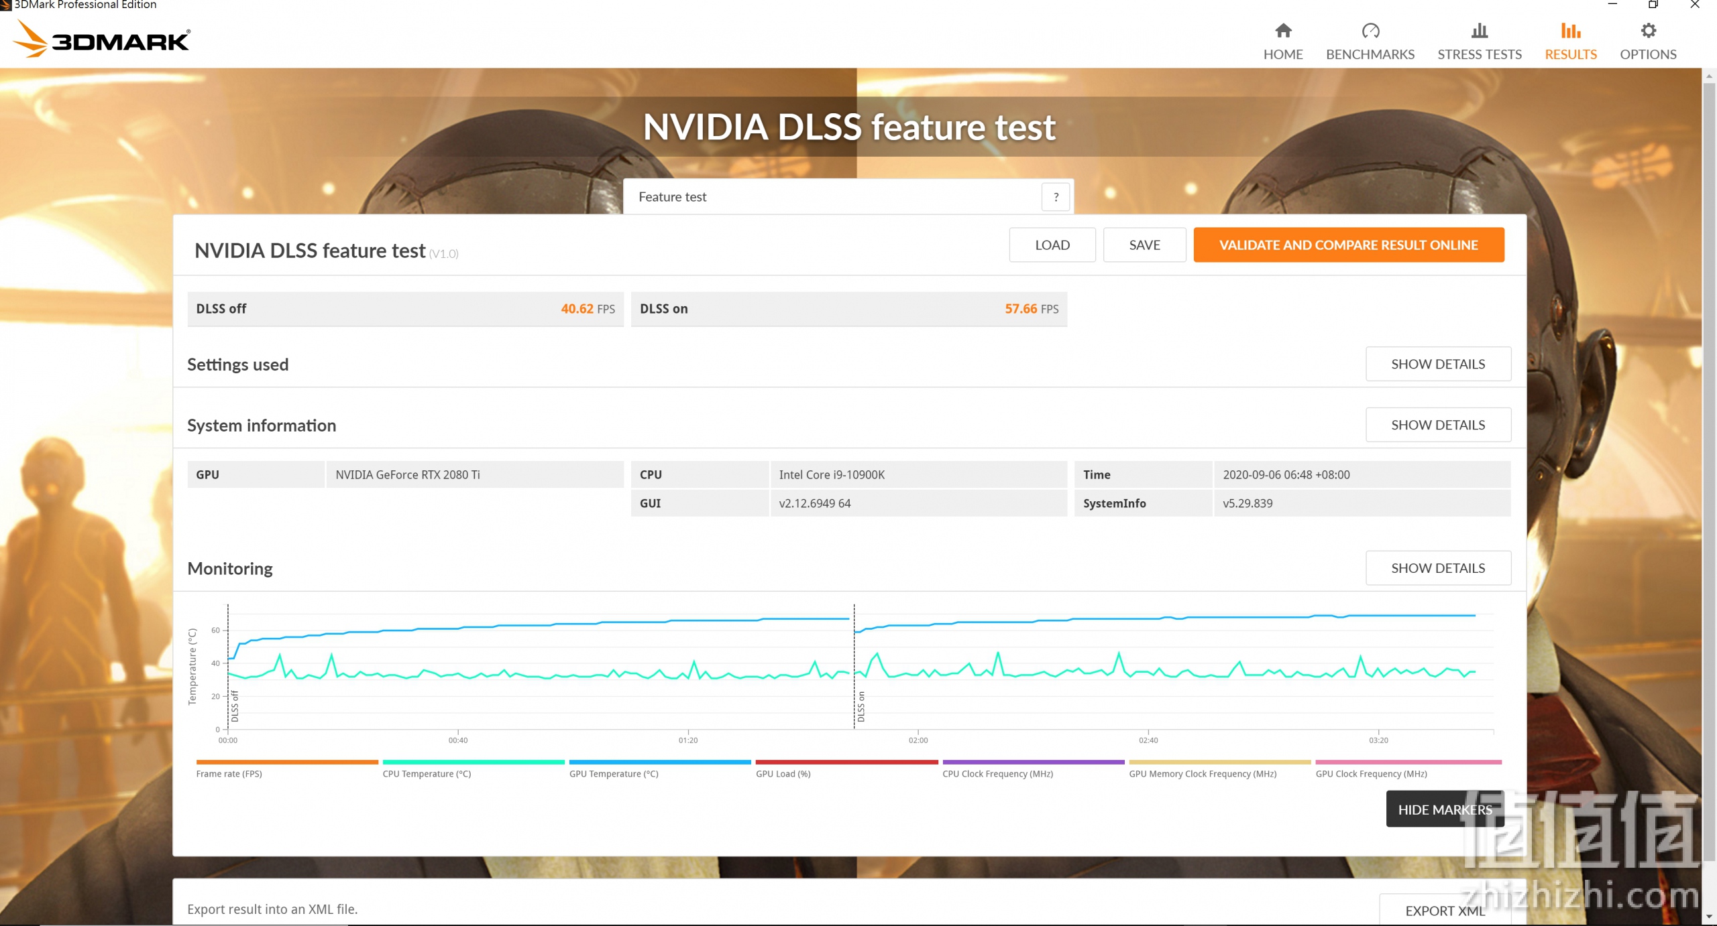The image size is (1717, 926).
Task: Click the LOAD button
Action: tap(1052, 245)
